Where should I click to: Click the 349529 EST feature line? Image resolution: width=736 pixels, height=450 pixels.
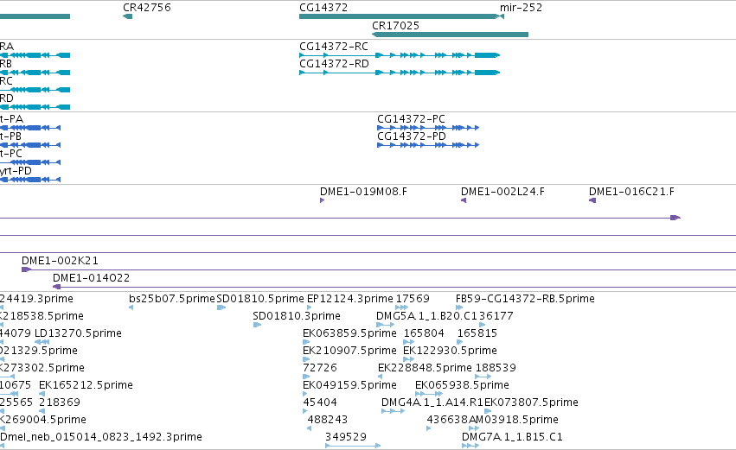coord(353,446)
